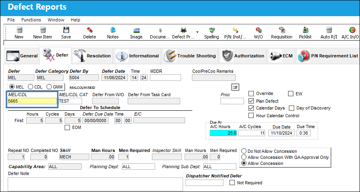Click the MEL/CDL field containing 5665

point(32,101)
